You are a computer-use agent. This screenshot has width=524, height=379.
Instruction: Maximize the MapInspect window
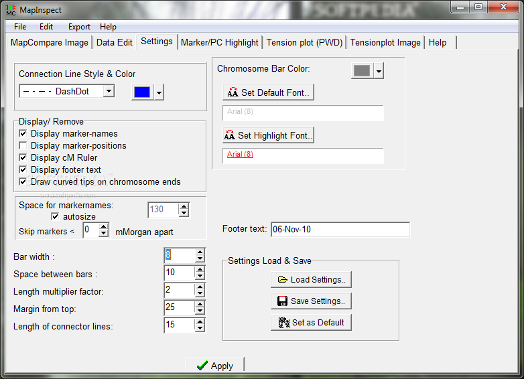(478, 7)
